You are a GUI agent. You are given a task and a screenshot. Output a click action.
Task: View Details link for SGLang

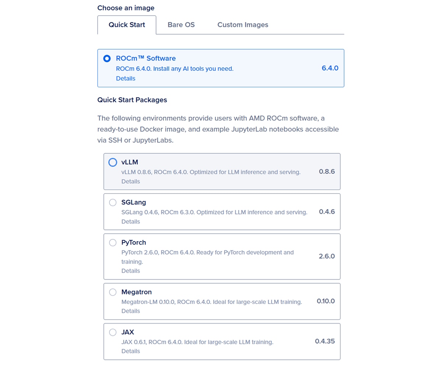click(x=131, y=222)
